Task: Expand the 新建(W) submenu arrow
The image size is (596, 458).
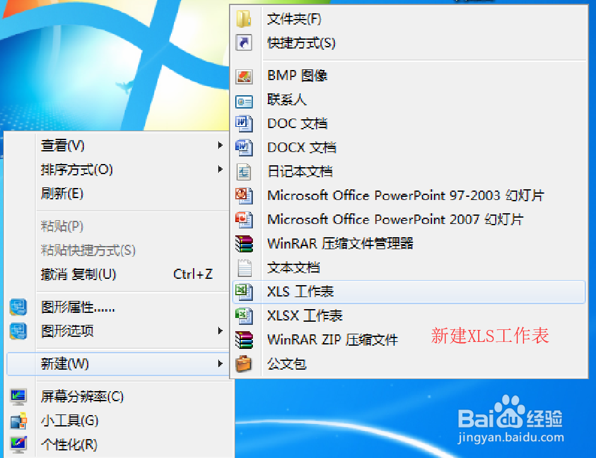Action: pos(220,364)
